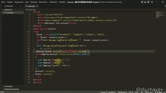The height and width of the screenshot is (93, 166).
Task: Click the 'Bazaga muvaffaqiyatli' echo string
Action: 64,46
